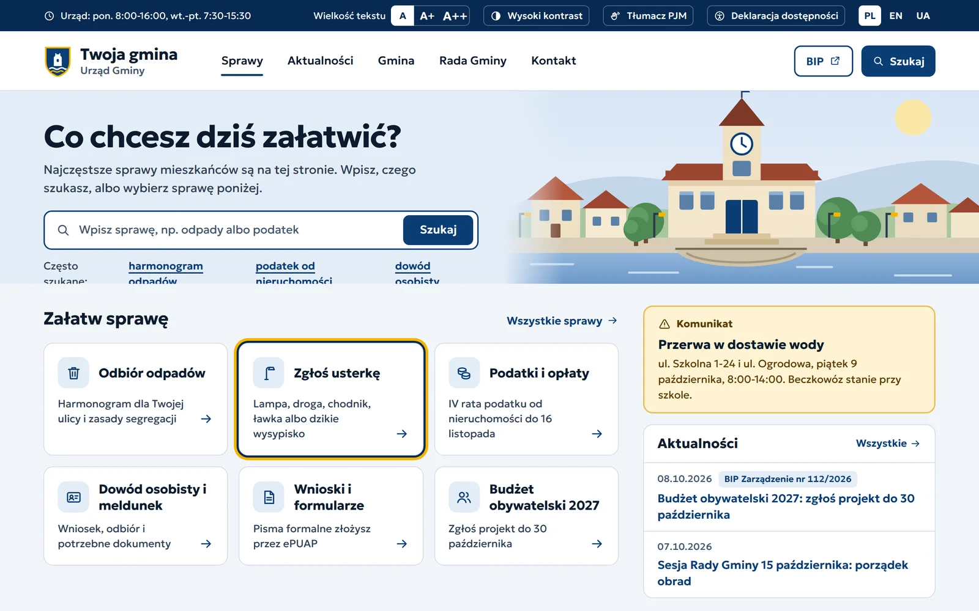Open Deklaracja dostępności

pyautogui.click(x=776, y=16)
